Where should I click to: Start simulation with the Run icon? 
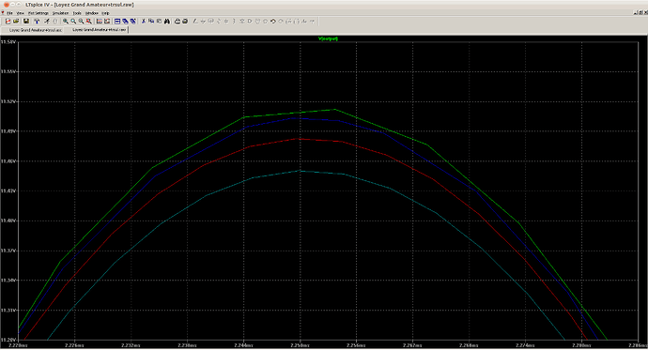pyautogui.click(x=47, y=21)
